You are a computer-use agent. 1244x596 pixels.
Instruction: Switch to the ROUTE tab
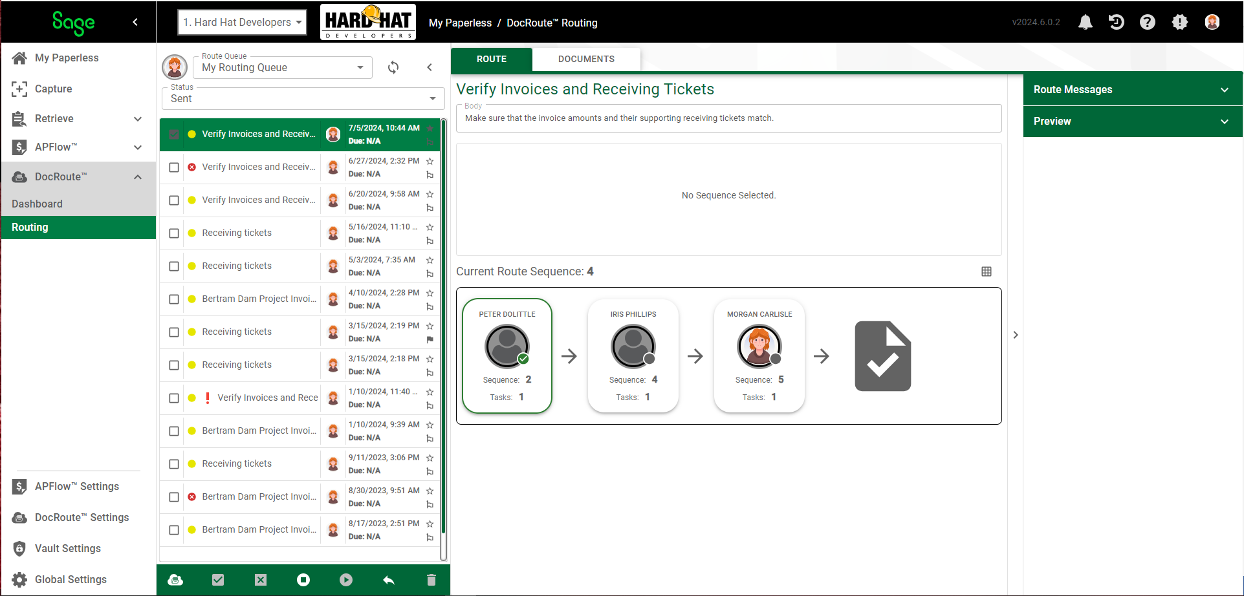coord(492,59)
